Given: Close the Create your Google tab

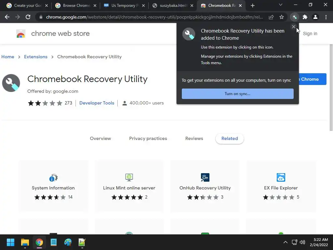Looking at the screenshot, I should [x=47, y=6].
